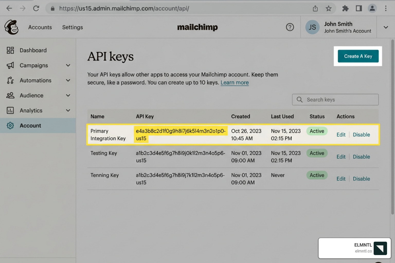Screen dimensions: 395x263
Task: Click the Analytics chart icon
Action: click(10, 110)
